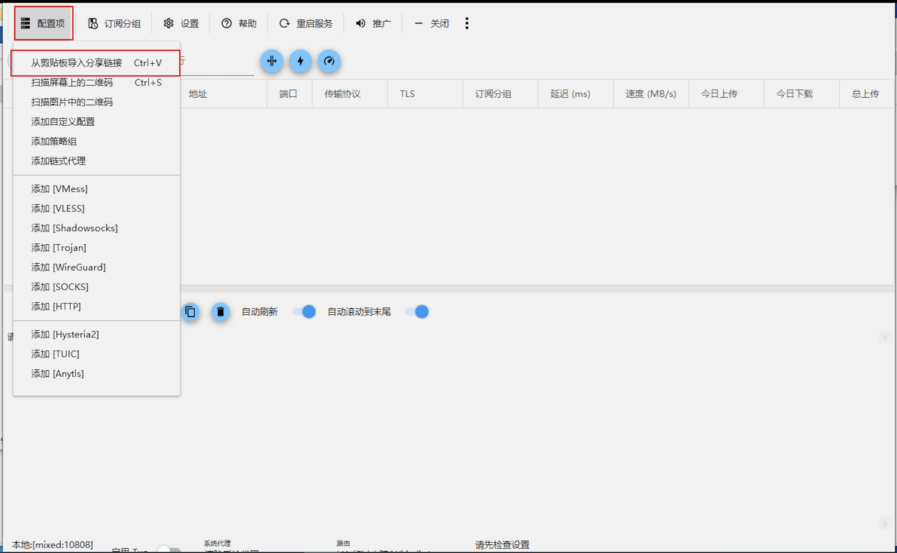Viewport: 897px width, 553px height.
Task: Click 请先检查设置 in the status bar
Action: click(x=502, y=544)
